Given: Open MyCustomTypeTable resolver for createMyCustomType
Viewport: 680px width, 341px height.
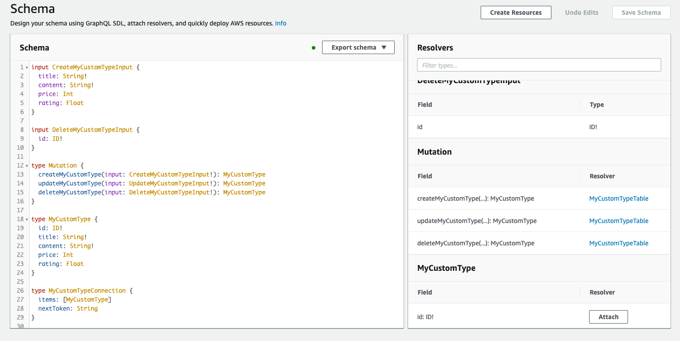Looking at the screenshot, I should coord(619,198).
